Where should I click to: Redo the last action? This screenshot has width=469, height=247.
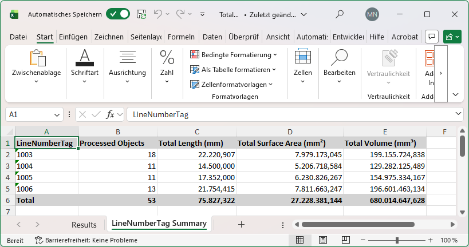(180, 14)
